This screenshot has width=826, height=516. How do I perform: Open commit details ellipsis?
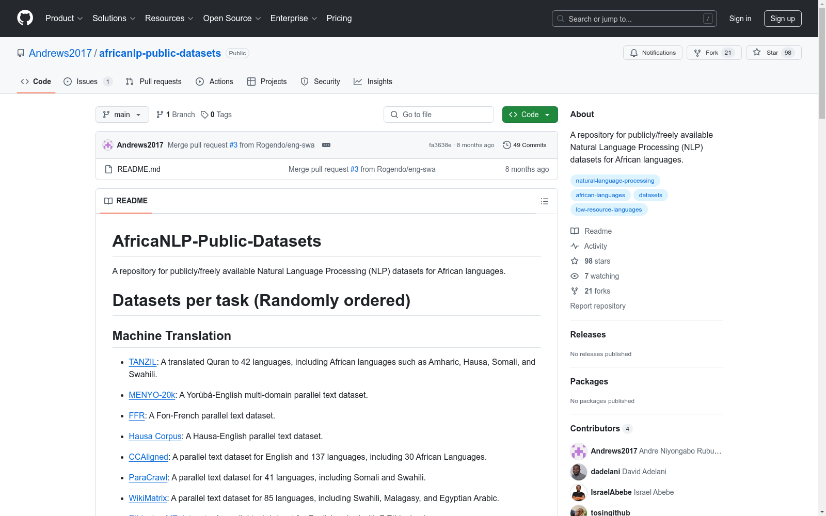click(326, 145)
